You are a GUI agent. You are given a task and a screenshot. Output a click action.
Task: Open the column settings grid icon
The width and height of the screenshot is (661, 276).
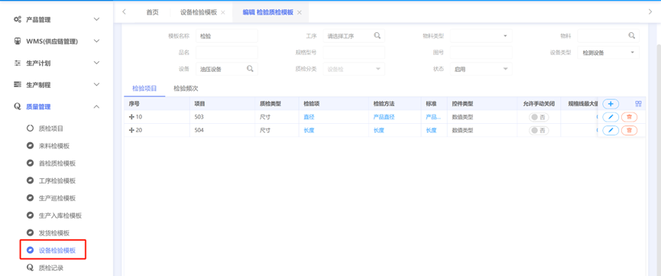(638, 104)
